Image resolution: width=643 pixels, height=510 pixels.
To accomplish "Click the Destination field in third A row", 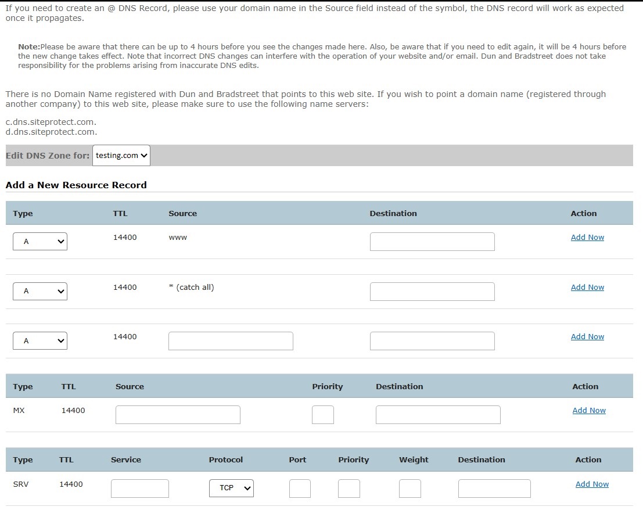I will (432, 341).
